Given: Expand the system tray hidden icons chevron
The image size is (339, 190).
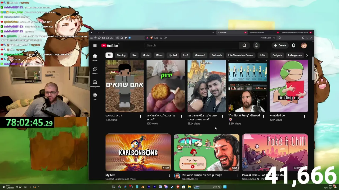Looking at the screenshot, I should pos(39,187).
